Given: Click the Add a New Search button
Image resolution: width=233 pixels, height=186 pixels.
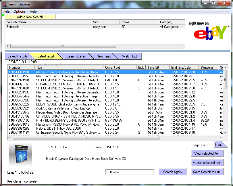Looking at the screenshot, I should [x=30, y=17].
